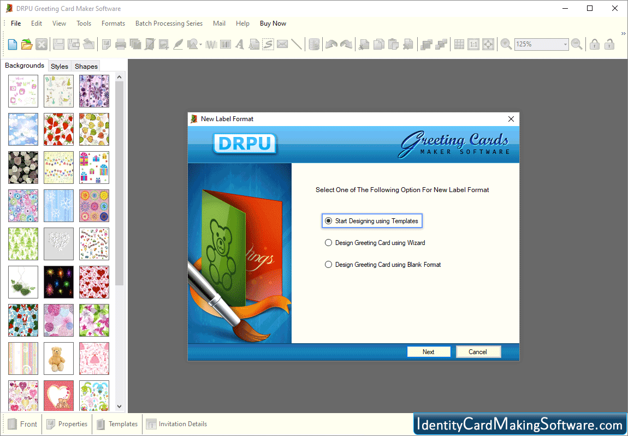The width and height of the screenshot is (628, 436).
Task: Choose the purple flowers background thumbnail
Action: (x=94, y=91)
